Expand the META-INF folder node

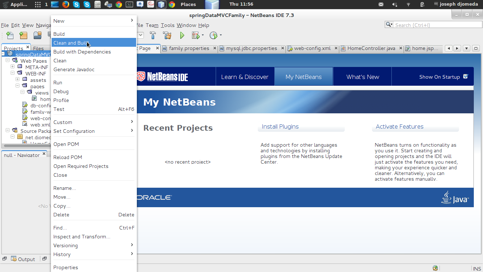pyautogui.click(x=12, y=67)
